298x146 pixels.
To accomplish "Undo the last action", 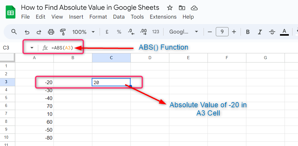I will (x=27, y=32).
